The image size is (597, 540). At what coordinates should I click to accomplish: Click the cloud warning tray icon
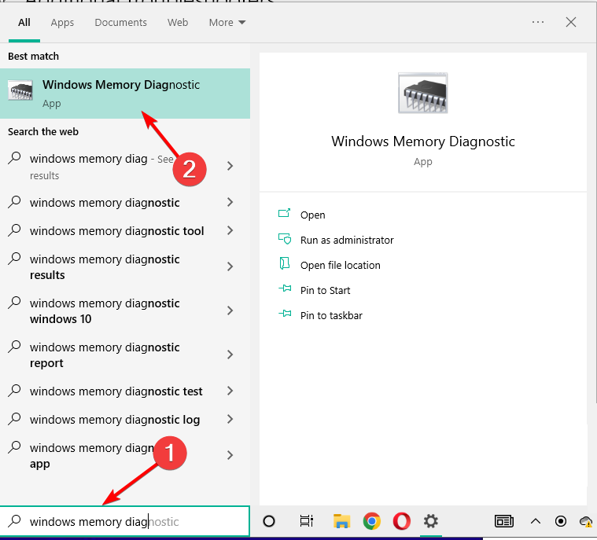coord(586,521)
